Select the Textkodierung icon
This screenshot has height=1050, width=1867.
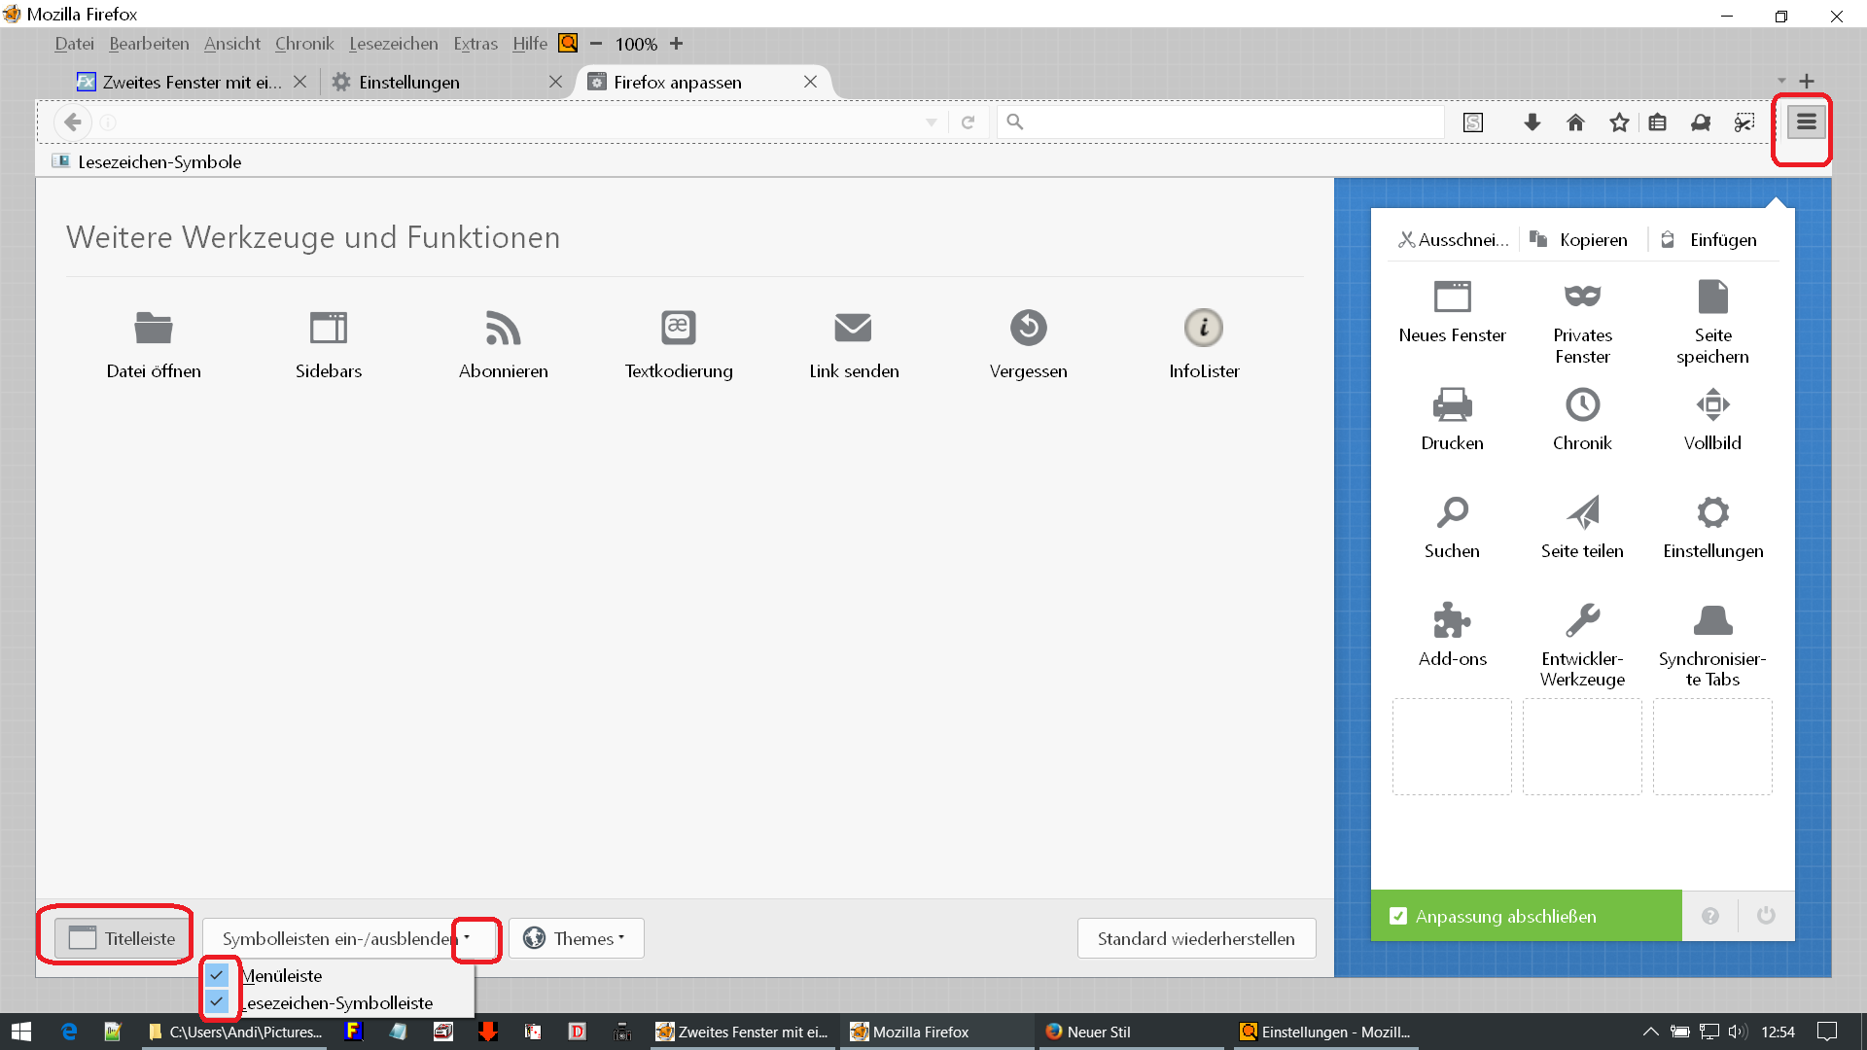pos(678,329)
